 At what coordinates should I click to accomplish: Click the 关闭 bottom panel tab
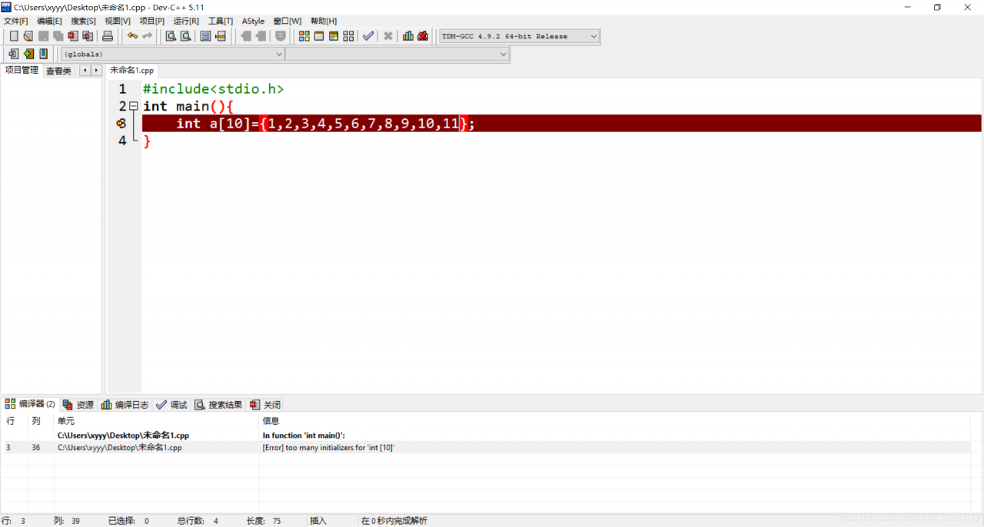[x=265, y=405]
